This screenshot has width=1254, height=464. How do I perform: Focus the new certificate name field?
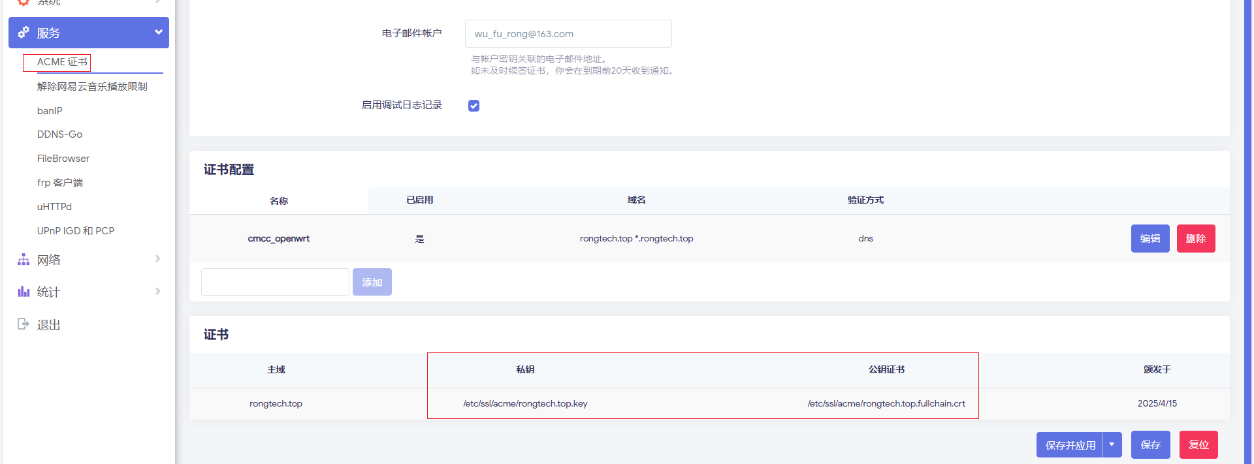(275, 282)
